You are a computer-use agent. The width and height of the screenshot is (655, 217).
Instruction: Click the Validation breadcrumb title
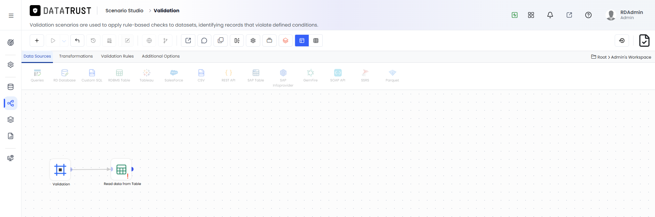(166, 11)
